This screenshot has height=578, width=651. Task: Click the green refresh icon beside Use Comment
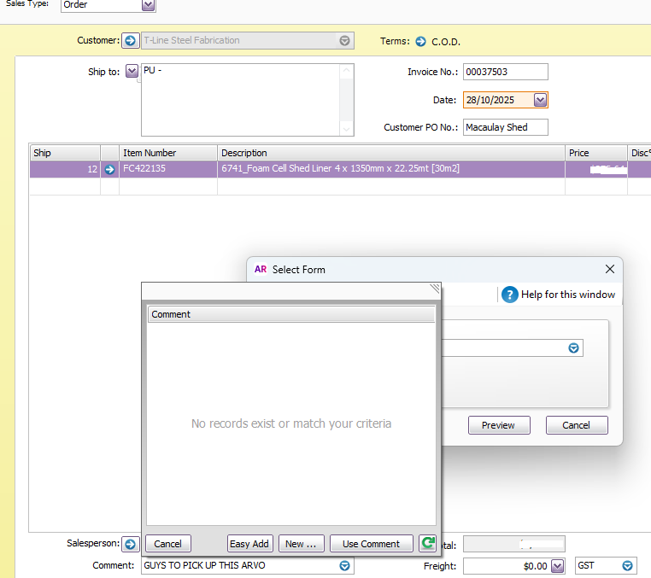pyautogui.click(x=427, y=544)
